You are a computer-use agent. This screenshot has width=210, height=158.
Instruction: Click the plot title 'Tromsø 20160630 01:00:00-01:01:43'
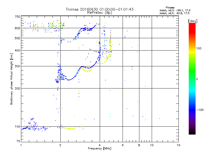point(99,9)
